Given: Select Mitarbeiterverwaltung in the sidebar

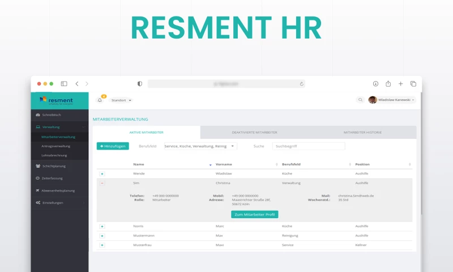Looking at the screenshot, I should pos(60,137).
